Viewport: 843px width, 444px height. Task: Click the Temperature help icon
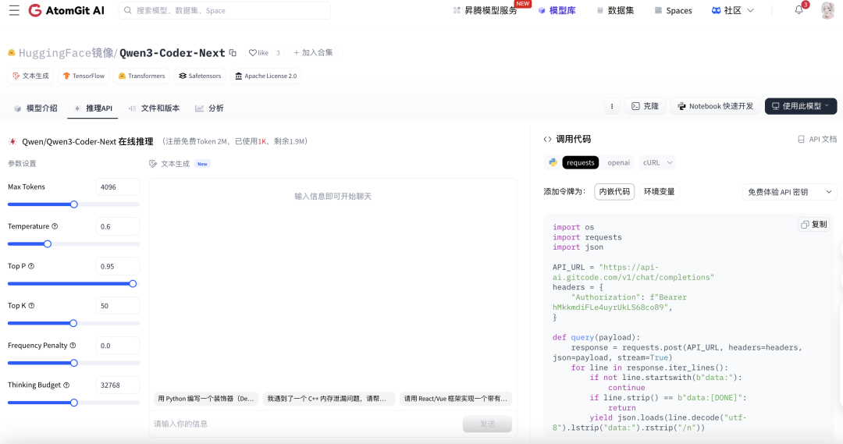tap(55, 226)
